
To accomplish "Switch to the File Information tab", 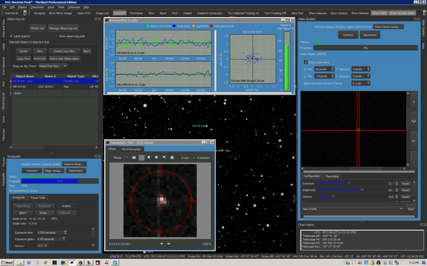I will (x=131, y=149).
